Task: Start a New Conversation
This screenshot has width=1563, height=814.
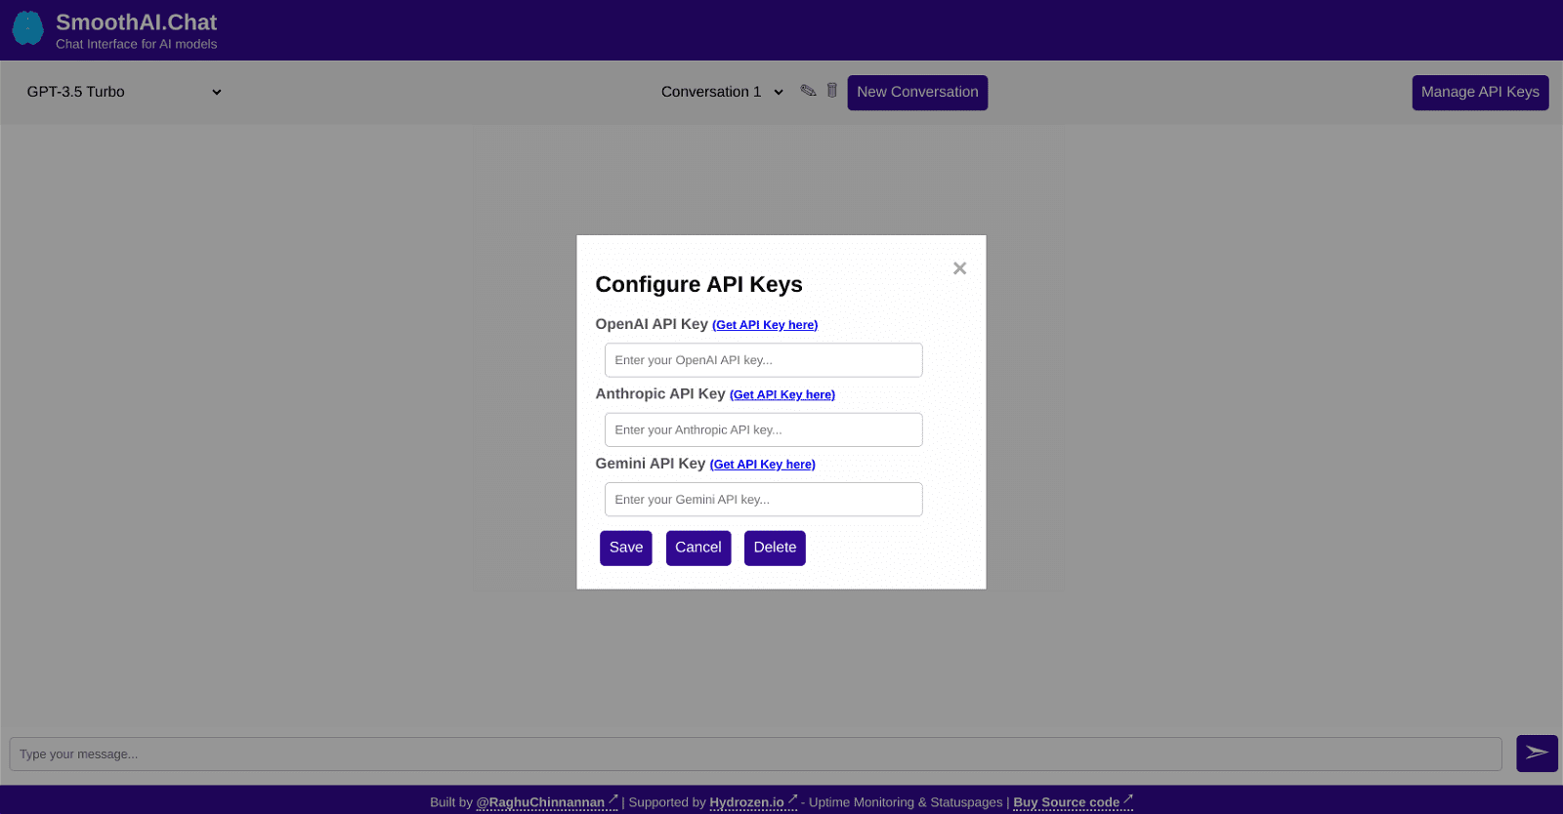Action: click(x=916, y=93)
